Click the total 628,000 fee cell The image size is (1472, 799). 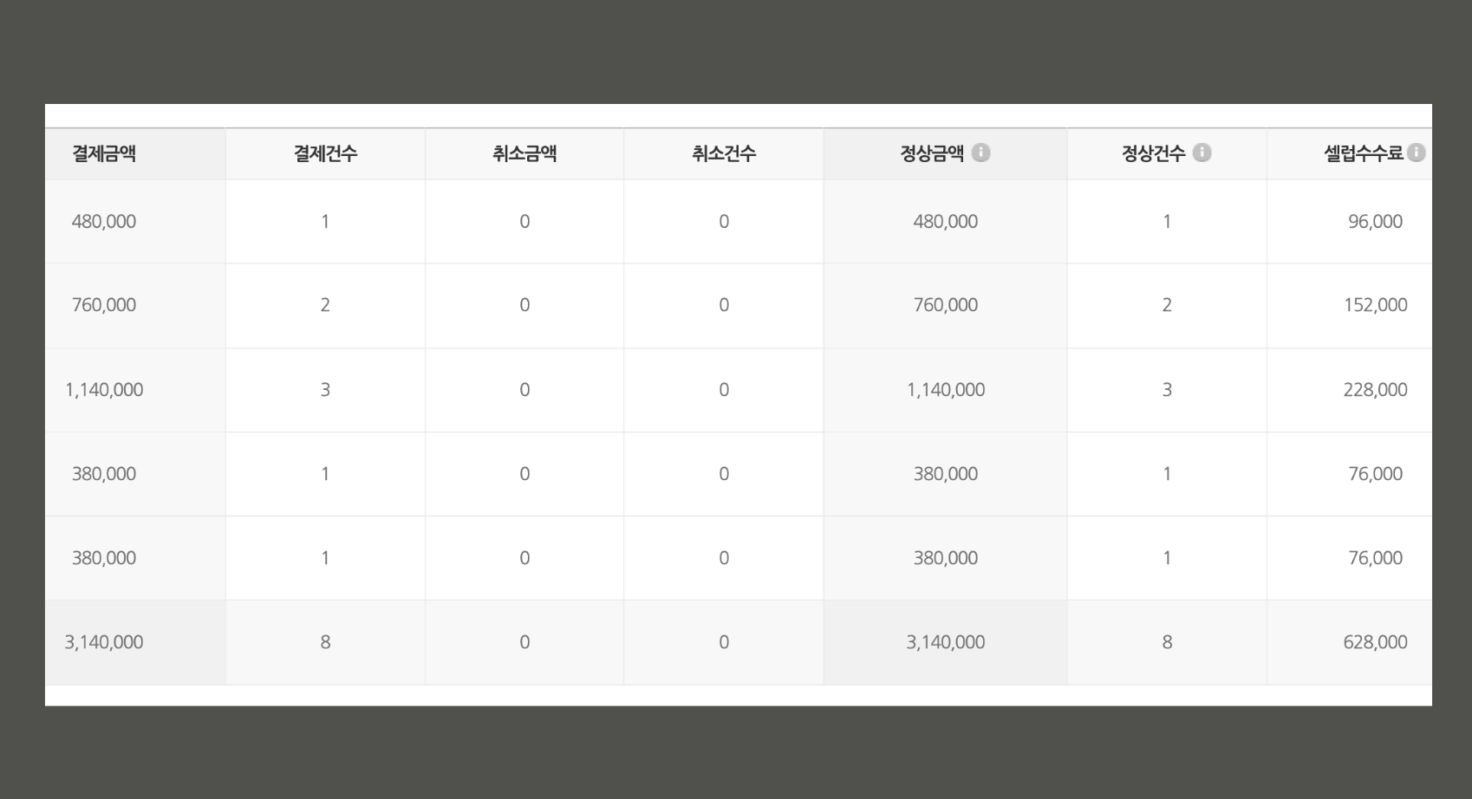(1350, 642)
